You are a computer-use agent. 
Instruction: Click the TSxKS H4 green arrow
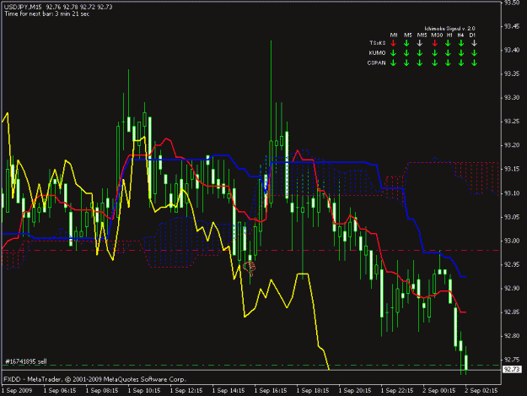[x=461, y=43]
